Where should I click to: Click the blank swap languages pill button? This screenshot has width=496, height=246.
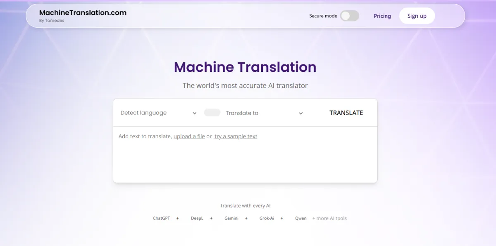212,113
